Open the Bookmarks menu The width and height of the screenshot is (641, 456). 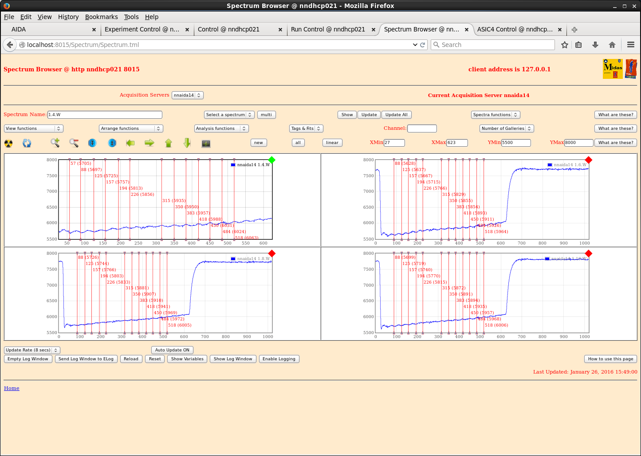102,17
